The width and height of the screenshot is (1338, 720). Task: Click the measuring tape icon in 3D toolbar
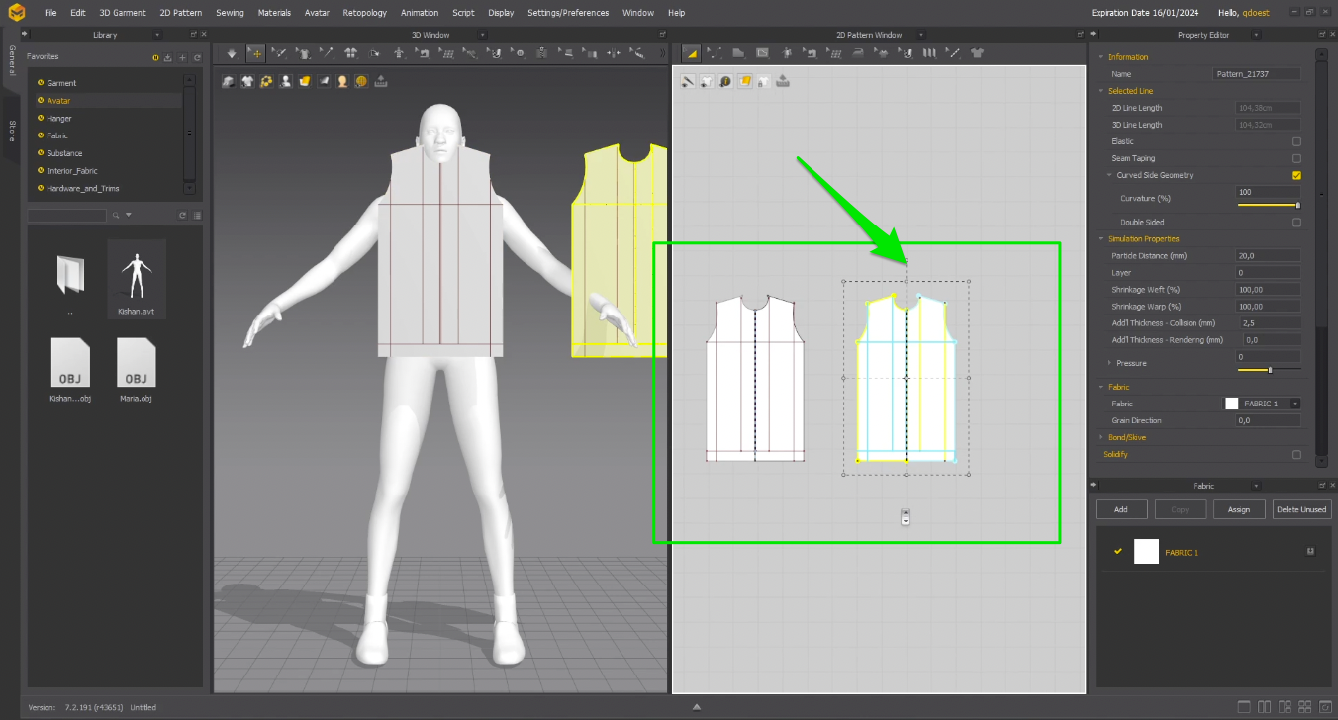638,53
